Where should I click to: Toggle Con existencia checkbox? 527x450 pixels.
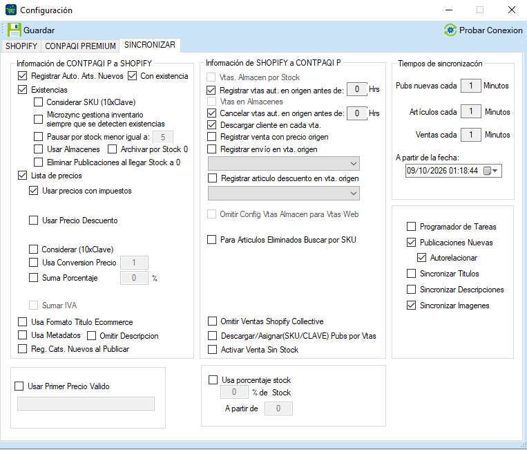point(133,76)
